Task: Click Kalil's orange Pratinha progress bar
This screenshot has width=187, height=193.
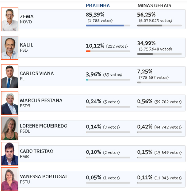Action: click(108, 51)
